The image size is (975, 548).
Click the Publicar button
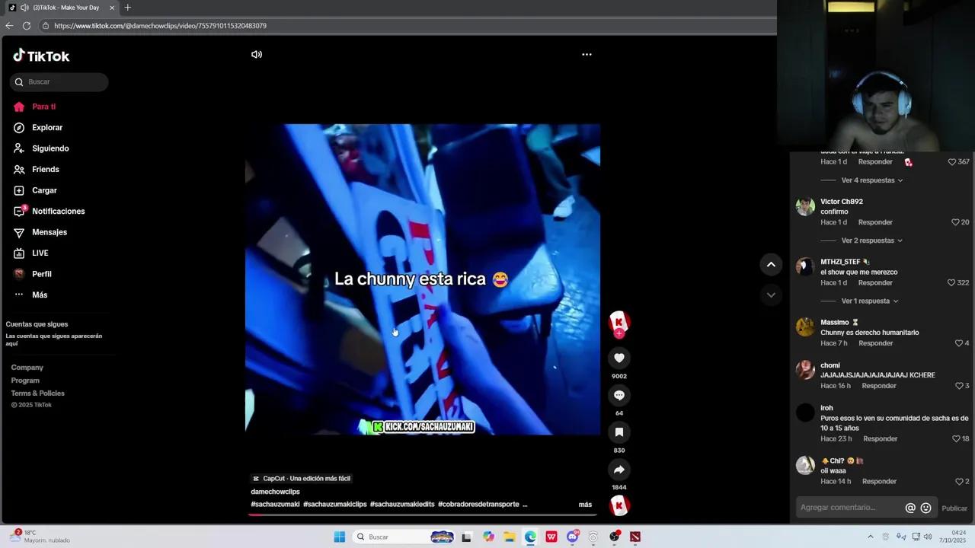point(954,508)
